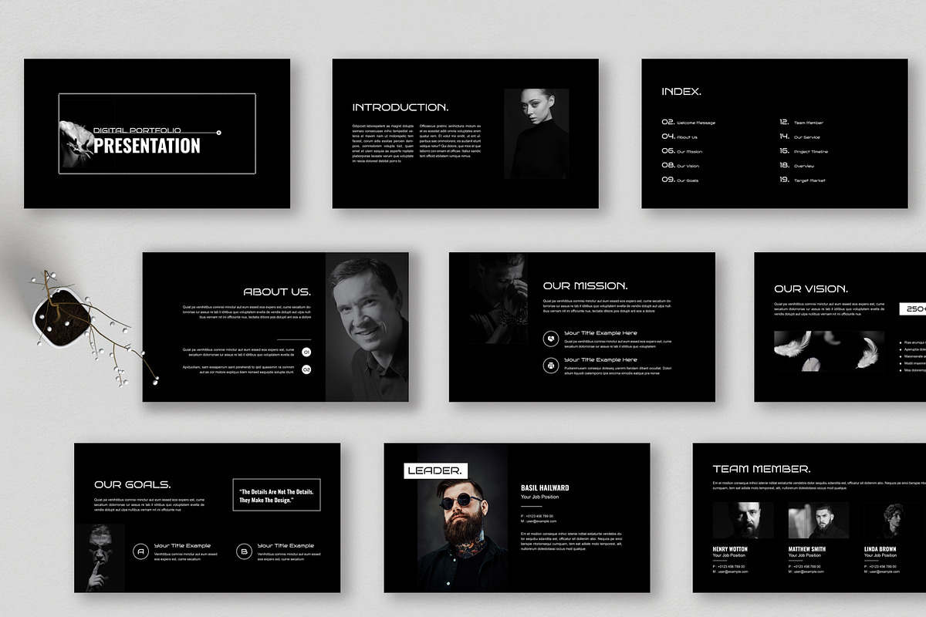926x617 pixels.
Task: Click DIGITAL PORTFOLIO subtitle on title slide
Action: click(137, 130)
